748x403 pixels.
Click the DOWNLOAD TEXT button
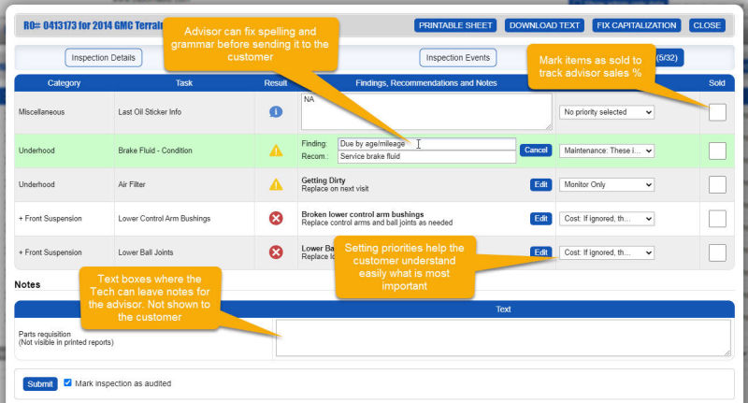pyautogui.click(x=544, y=25)
